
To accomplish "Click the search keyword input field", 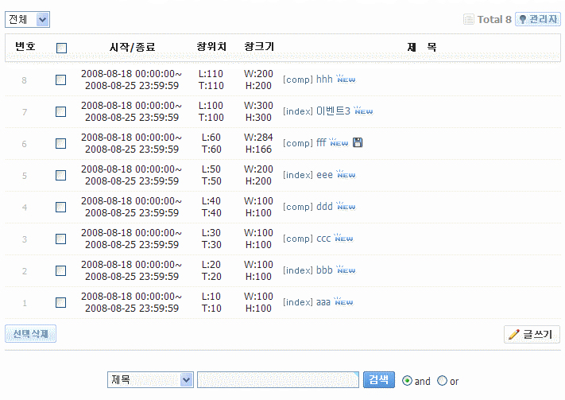I will [x=278, y=380].
